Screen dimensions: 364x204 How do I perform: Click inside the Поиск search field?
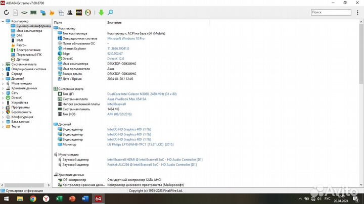tap(331, 12)
